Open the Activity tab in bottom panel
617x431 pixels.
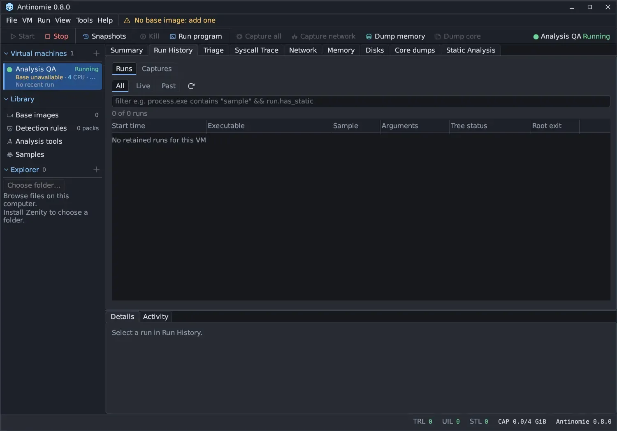[x=156, y=316]
